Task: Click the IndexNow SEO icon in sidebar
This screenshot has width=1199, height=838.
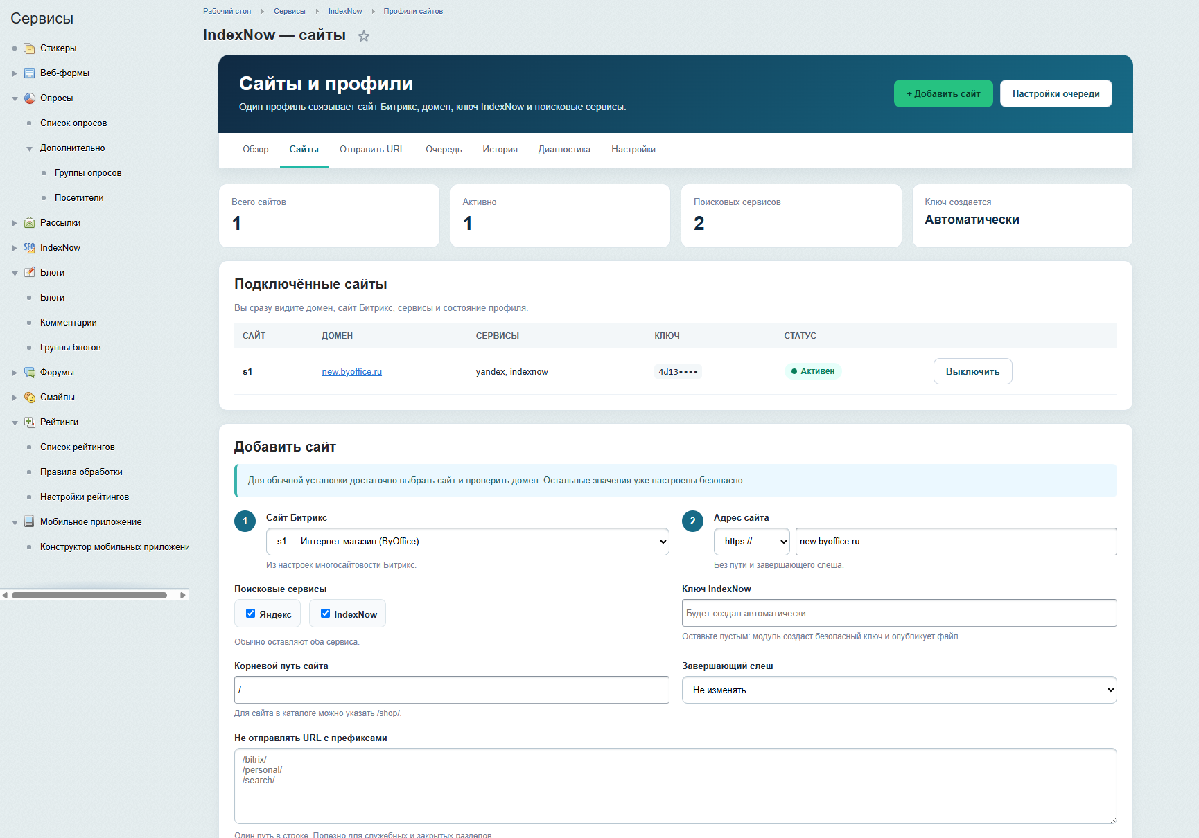Action: (29, 248)
